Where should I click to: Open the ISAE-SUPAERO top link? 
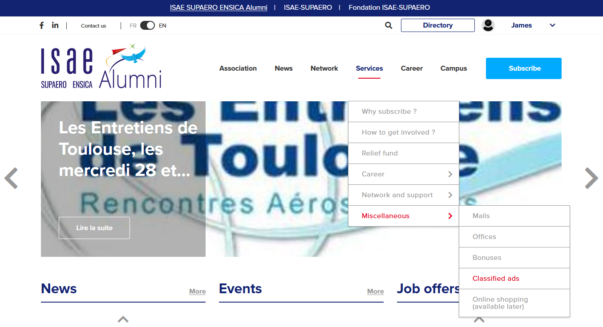tap(308, 8)
